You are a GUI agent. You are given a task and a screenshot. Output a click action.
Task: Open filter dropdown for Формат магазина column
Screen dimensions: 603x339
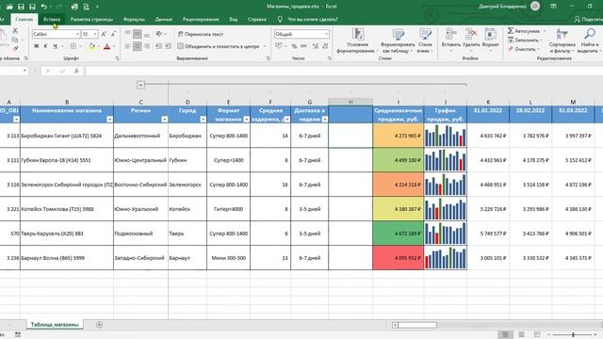pyautogui.click(x=246, y=120)
